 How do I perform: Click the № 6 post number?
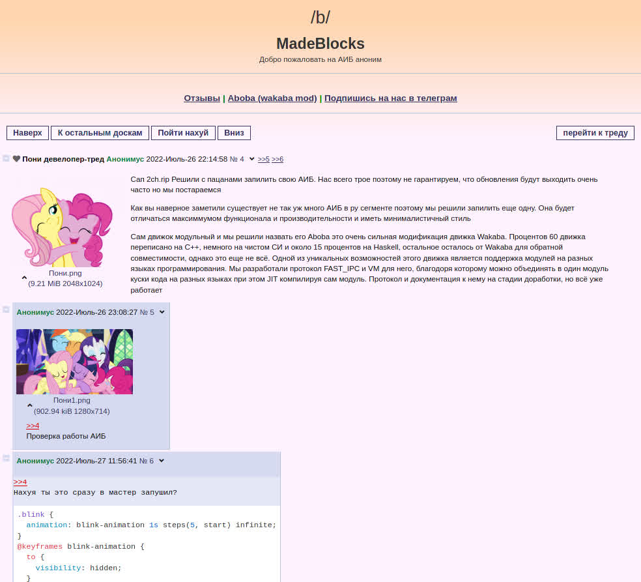147,461
